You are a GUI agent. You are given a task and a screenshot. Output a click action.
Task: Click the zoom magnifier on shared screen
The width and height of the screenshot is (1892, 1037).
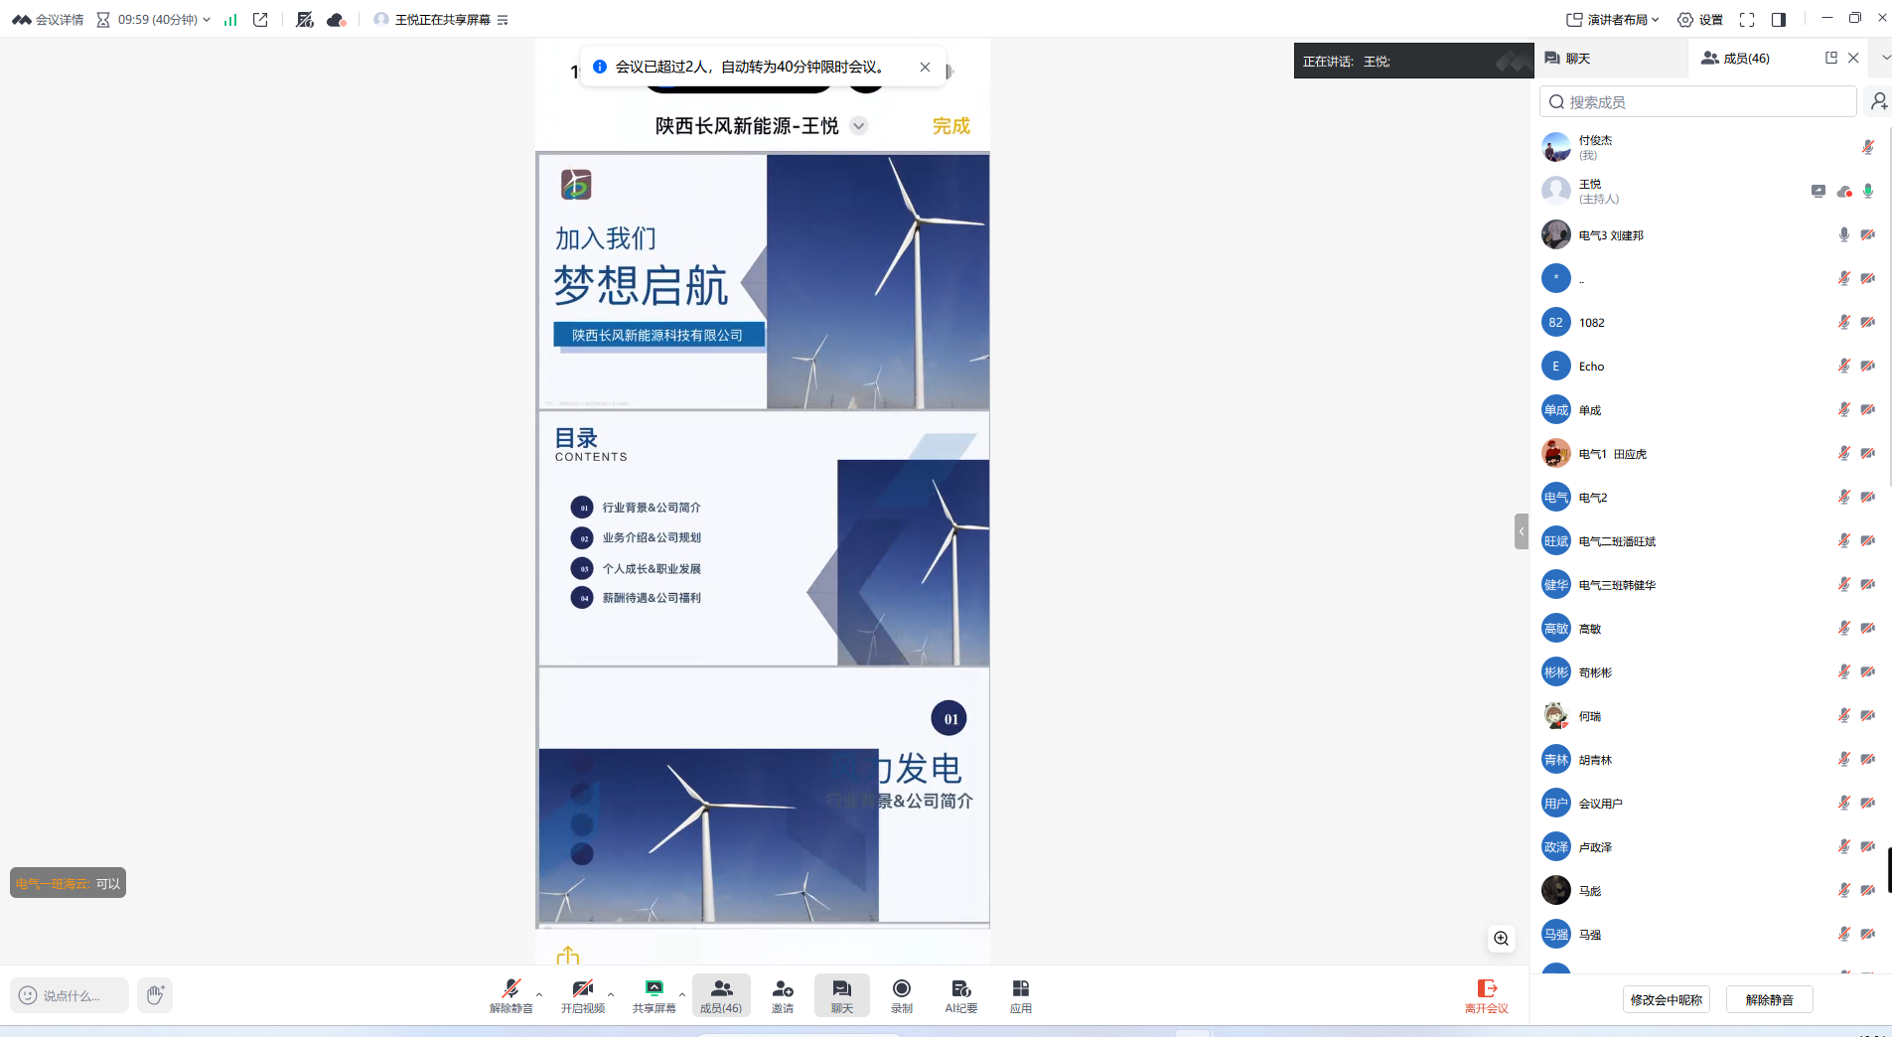pyautogui.click(x=1502, y=939)
